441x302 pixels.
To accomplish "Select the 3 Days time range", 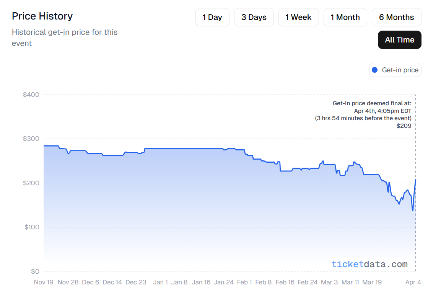I will click(x=254, y=17).
